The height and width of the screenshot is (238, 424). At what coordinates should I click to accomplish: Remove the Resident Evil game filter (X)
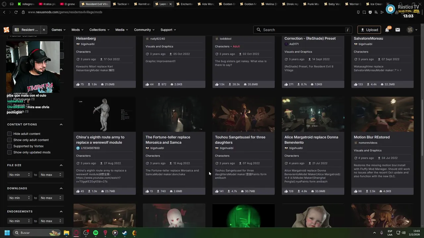pyautogui.click(x=44, y=30)
